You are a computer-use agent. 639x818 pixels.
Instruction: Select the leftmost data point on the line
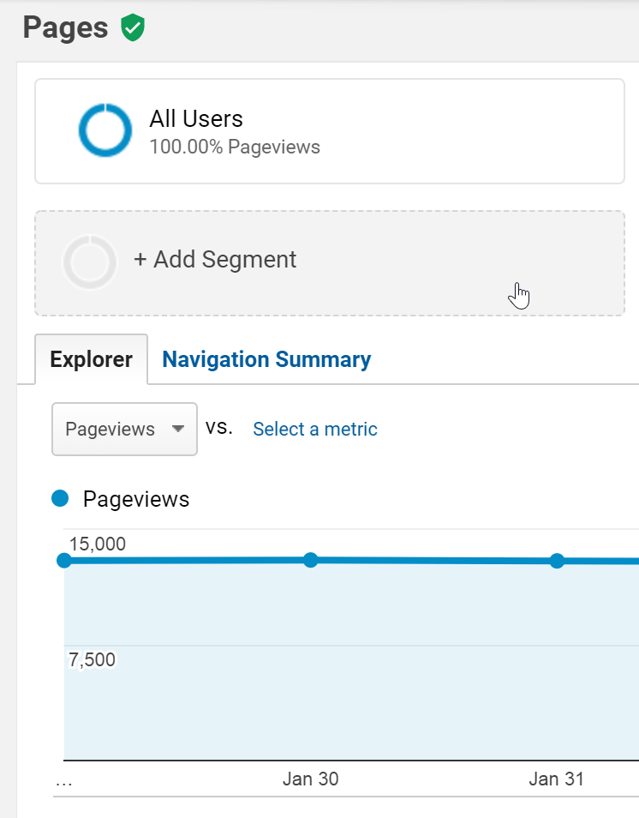tap(64, 560)
